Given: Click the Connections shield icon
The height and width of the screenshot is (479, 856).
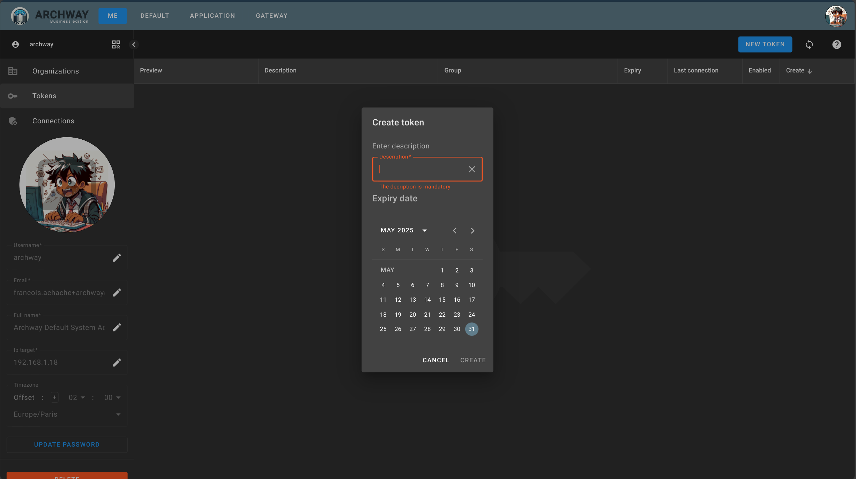Looking at the screenshot, I should pyautogui.click(x=13, y=121).
